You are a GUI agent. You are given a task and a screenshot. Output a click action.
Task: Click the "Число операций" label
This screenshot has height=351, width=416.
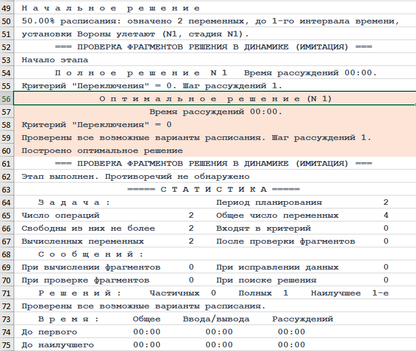[x=60, y=215]
